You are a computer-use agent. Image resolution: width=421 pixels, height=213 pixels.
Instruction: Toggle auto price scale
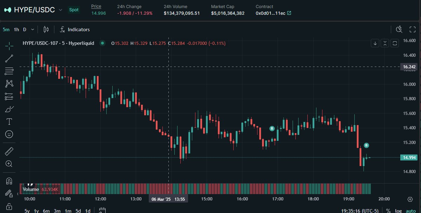click(410, 211)
